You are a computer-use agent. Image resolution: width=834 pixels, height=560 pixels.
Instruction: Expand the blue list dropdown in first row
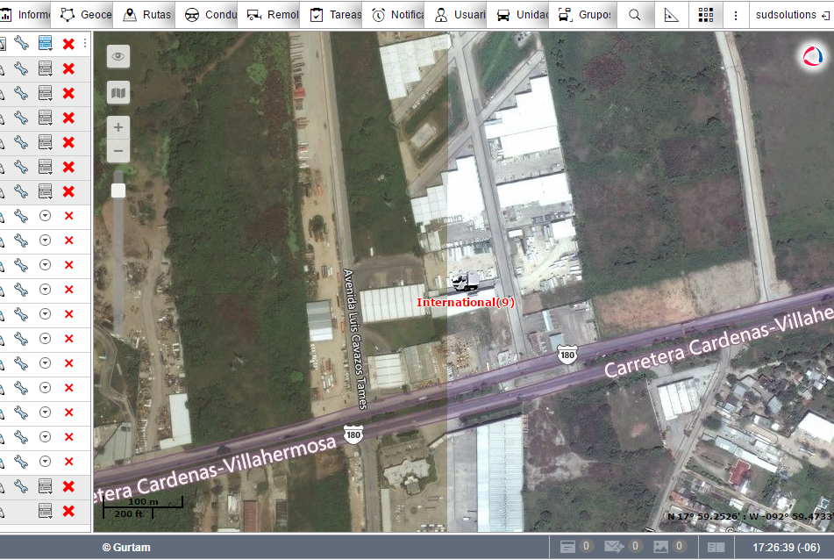46,44
